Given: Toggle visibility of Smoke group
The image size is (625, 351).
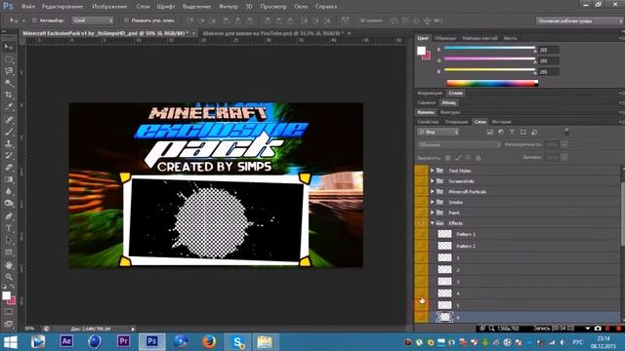Looking at the screenshot, I should [421, 202].
